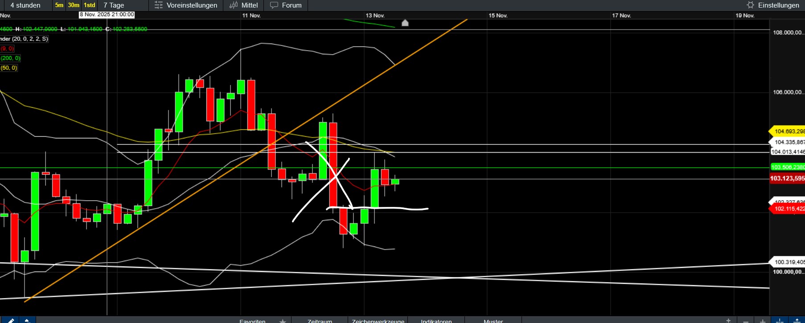Click the speech bubble Forum icon
Screen dimensions: 805x323
click(x=274, y=5)
